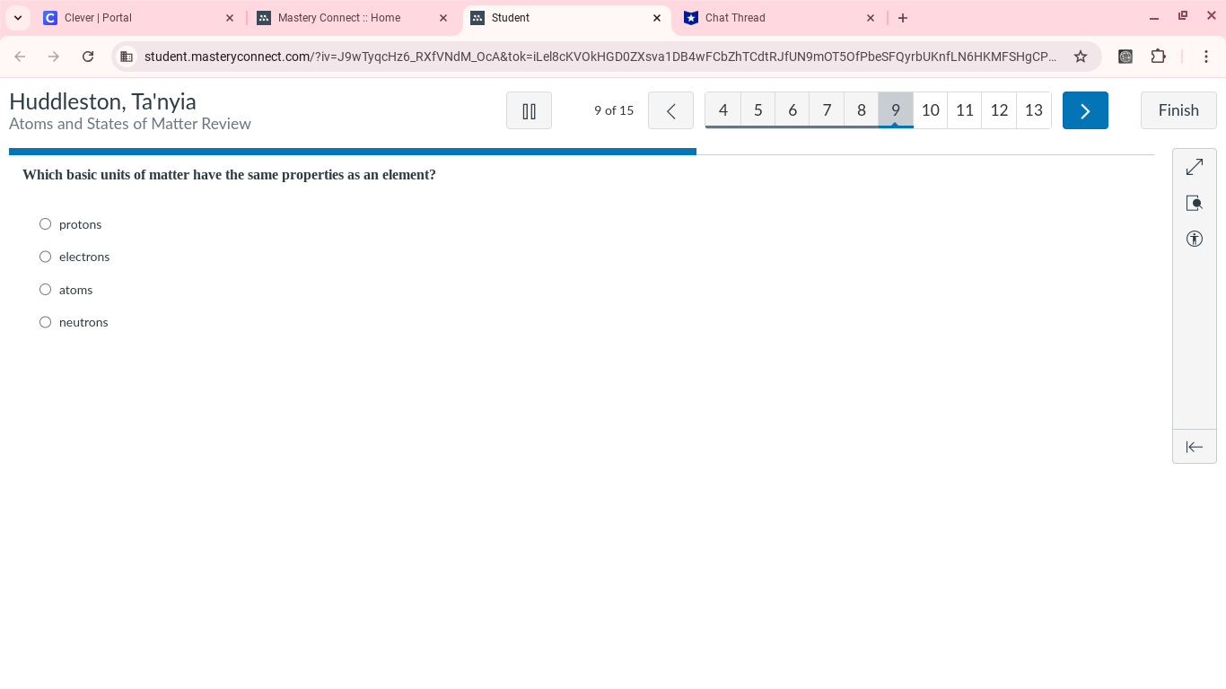
Task: Close the Clever | Portal tab
Action: pos(230,18)
